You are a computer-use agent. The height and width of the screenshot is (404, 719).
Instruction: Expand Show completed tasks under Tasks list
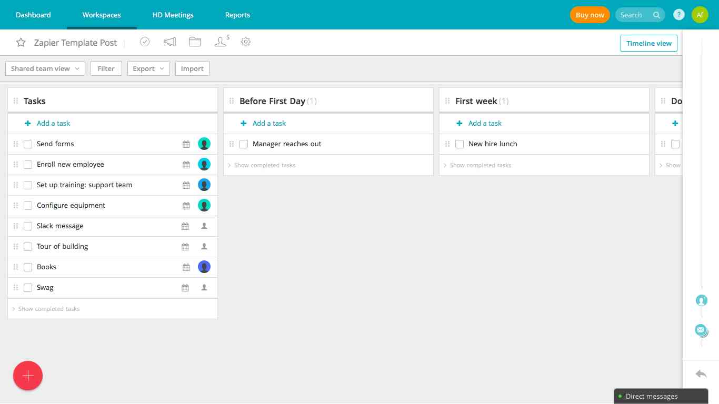(48, 309)
